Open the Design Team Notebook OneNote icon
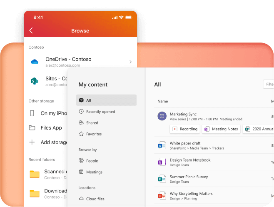The width and height of the screenshot is (274, 207). pos(162,162)
